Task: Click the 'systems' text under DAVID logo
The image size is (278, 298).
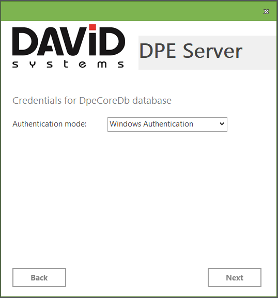Action: [68, 64]
